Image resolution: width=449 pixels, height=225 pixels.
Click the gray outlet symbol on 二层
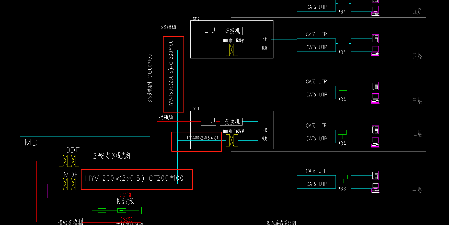click(x=342, y=134)
